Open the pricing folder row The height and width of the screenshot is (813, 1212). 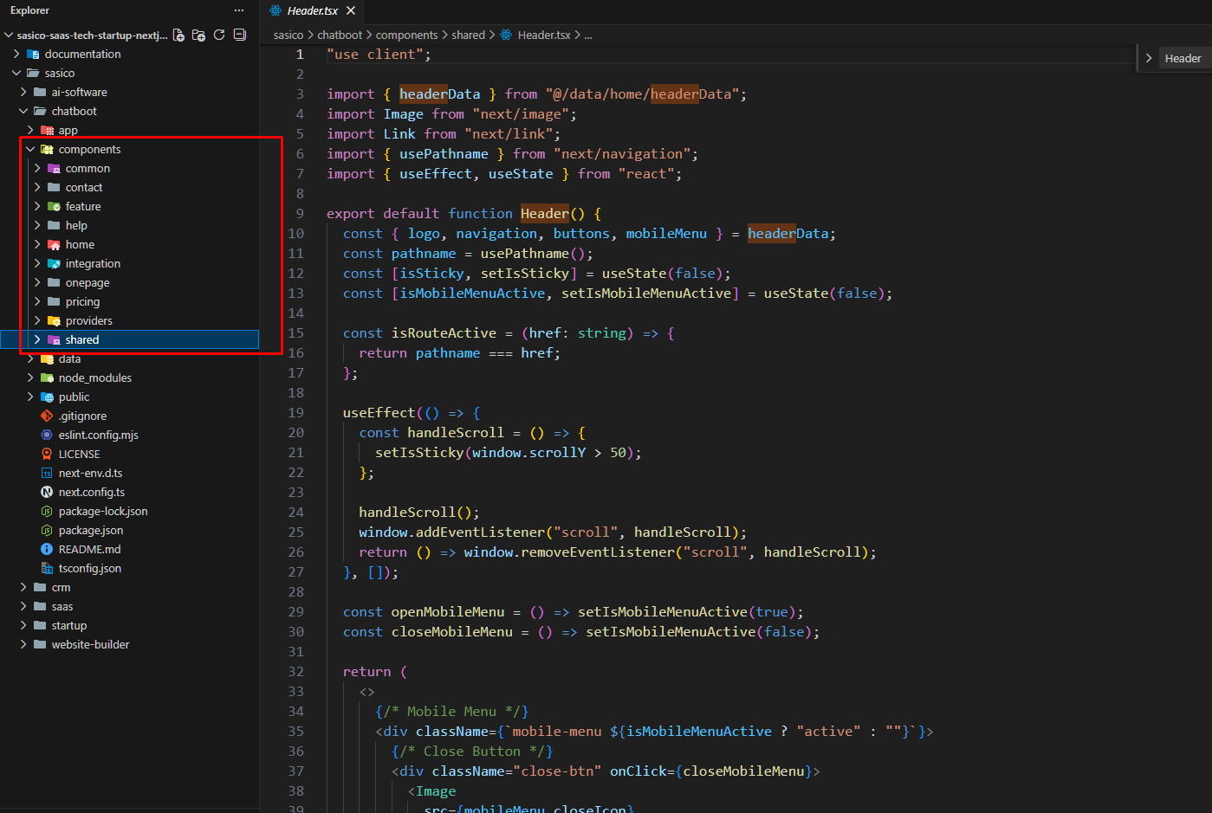[x=130, y=301]
